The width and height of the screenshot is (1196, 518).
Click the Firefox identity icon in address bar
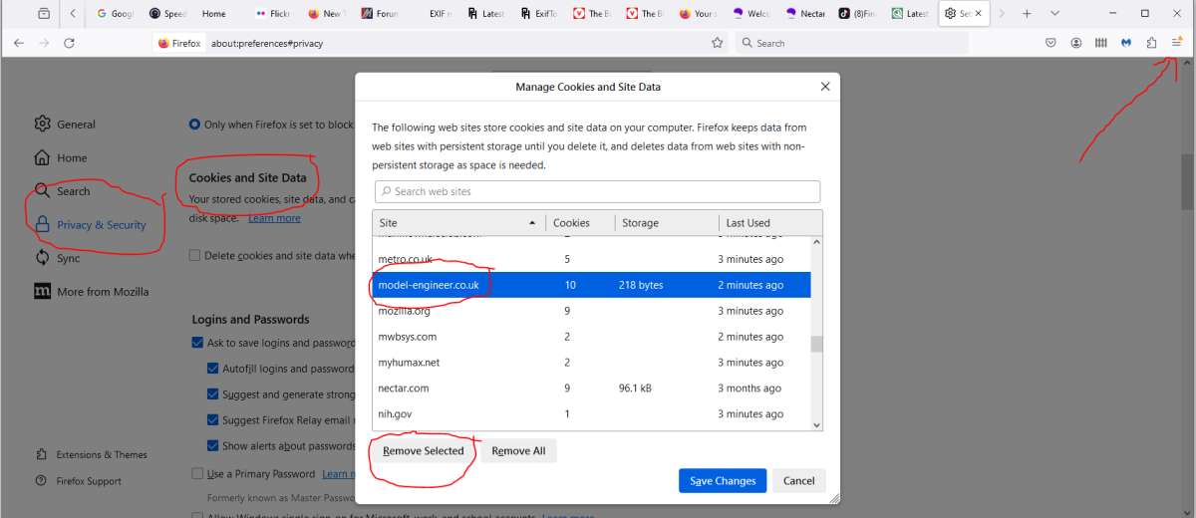coord(179,43)
